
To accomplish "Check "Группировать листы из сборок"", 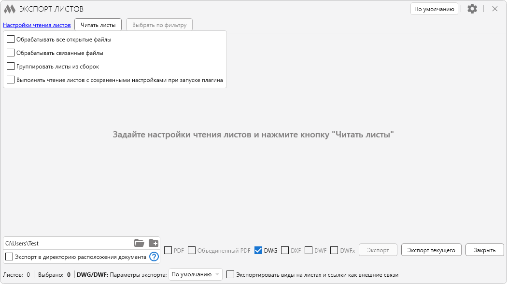I will coord(11,66).
